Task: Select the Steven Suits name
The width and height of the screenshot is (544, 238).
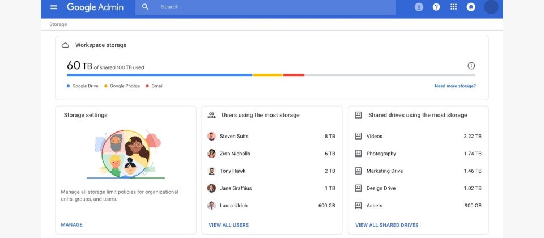Action: pos(234,137)
